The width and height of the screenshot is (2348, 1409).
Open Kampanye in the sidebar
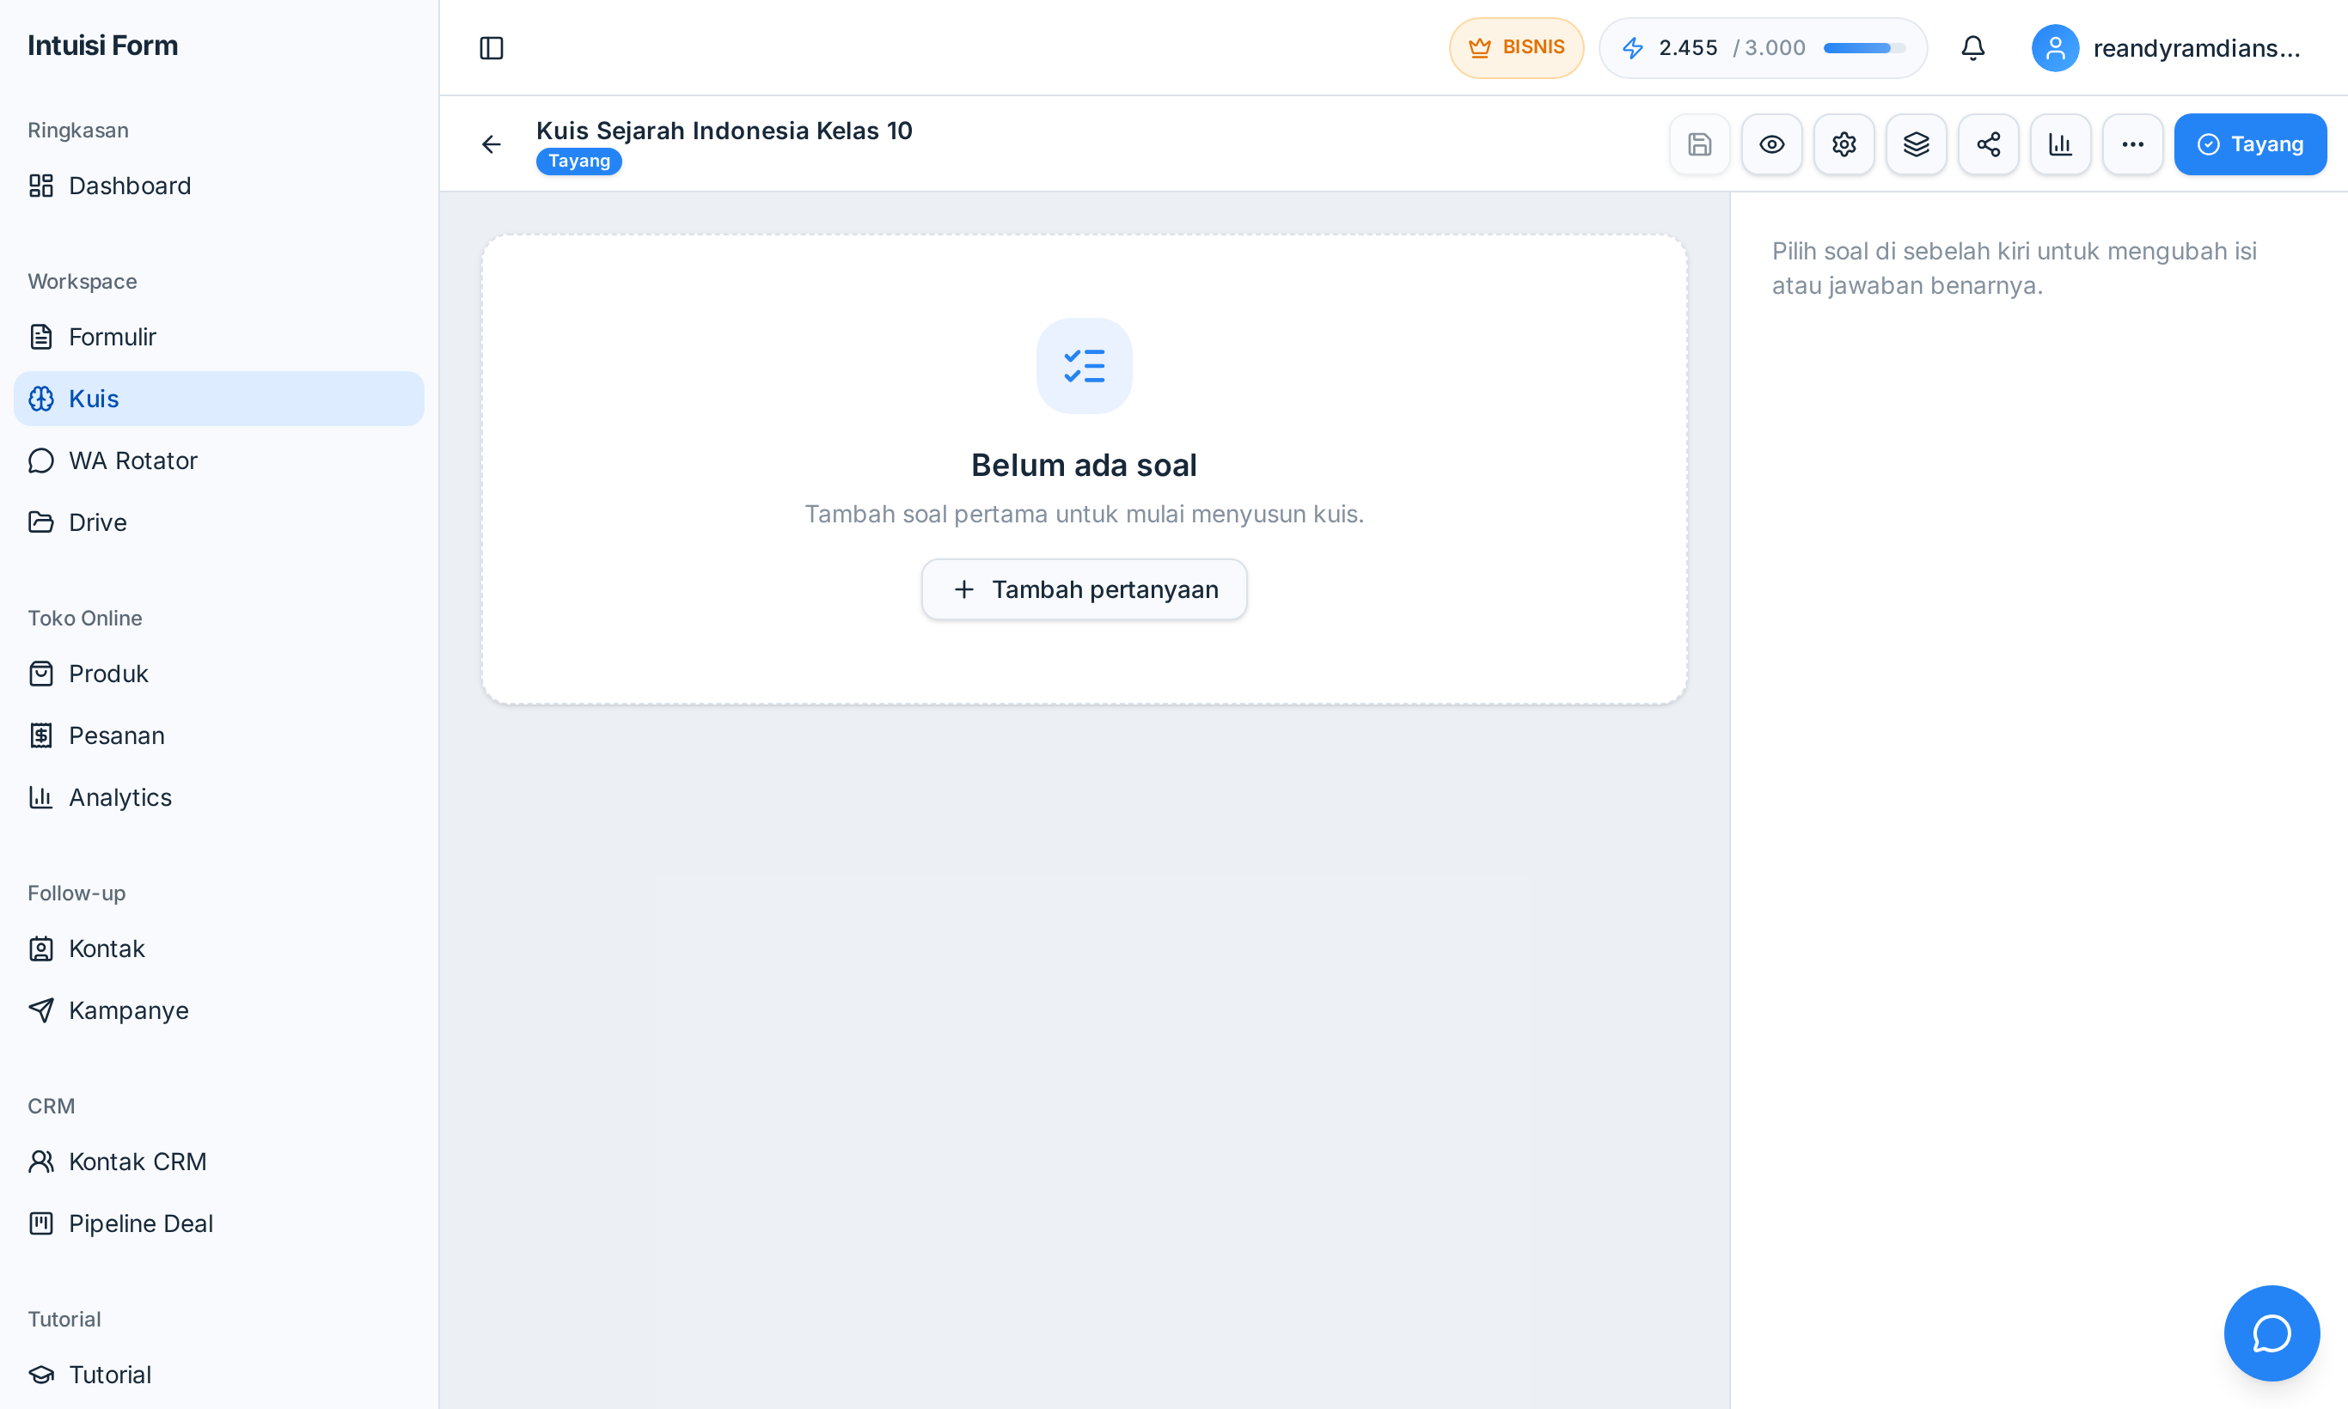pos(219,1010)
